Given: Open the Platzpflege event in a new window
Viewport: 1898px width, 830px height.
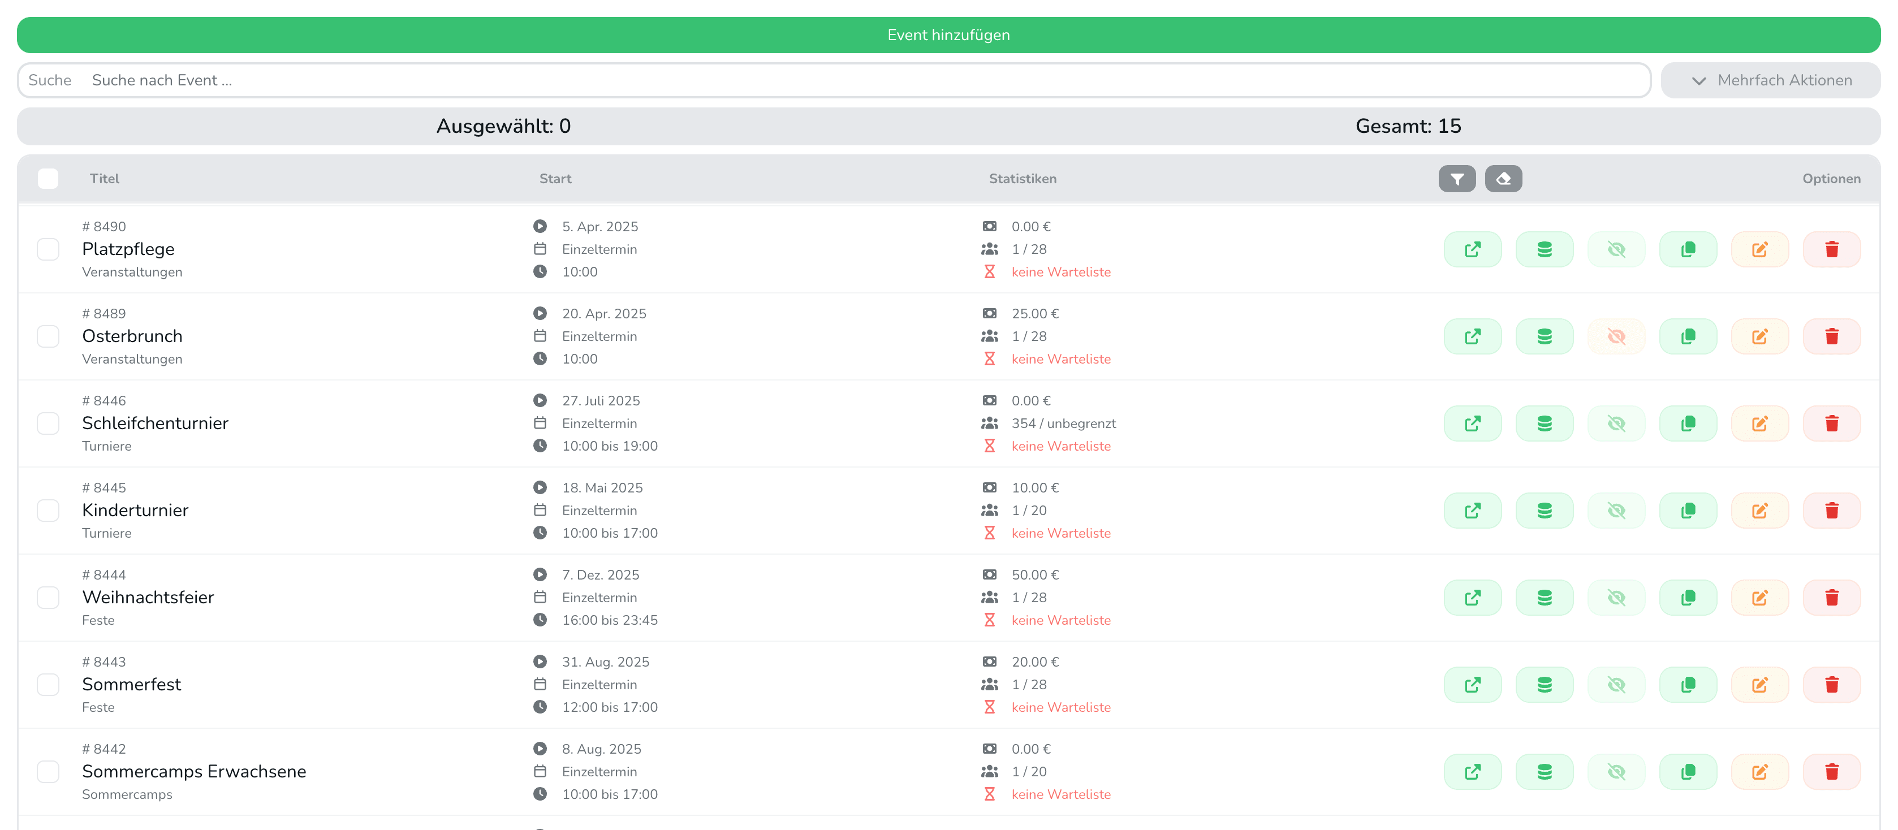Looking at the screenshot, I should [x=1472, y=250].
